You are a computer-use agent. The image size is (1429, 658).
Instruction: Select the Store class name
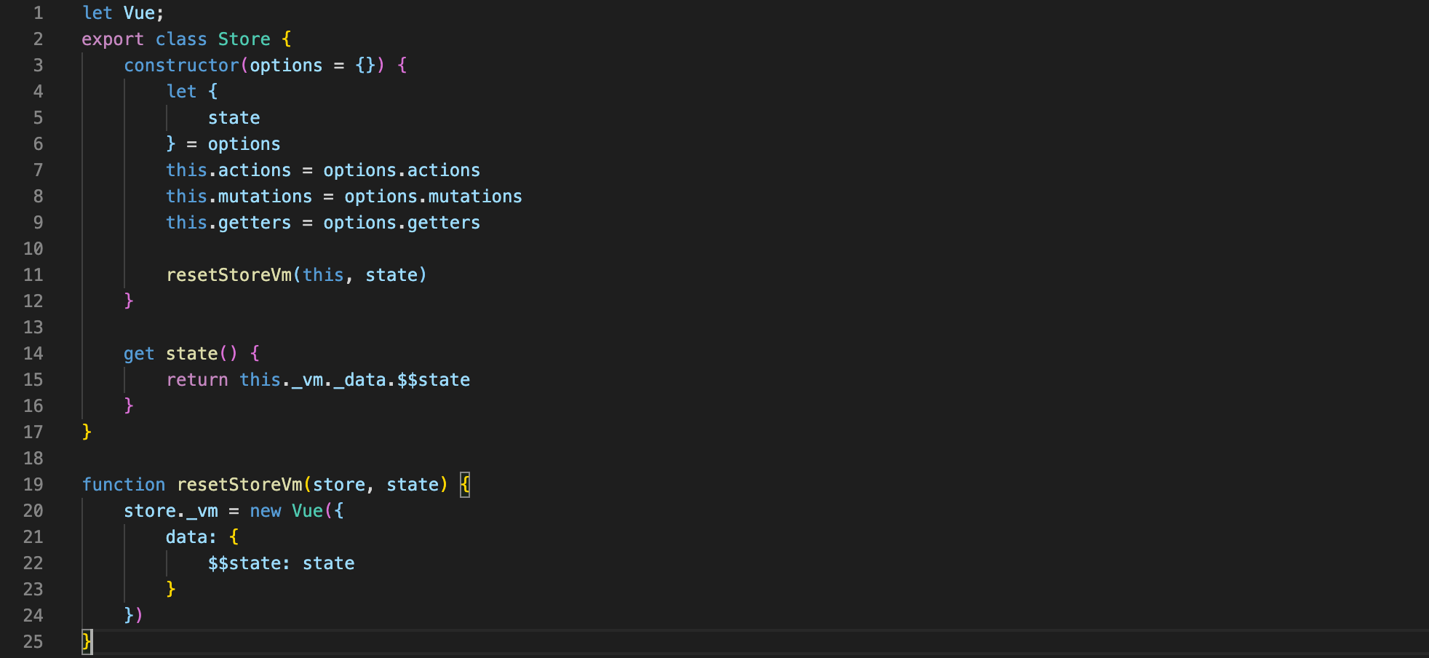[x=244, y=39]
